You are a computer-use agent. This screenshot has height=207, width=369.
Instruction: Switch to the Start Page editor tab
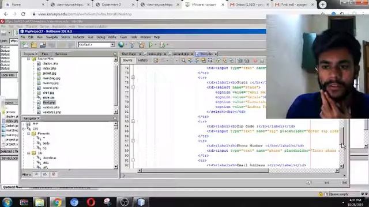(x=129, y=54)
